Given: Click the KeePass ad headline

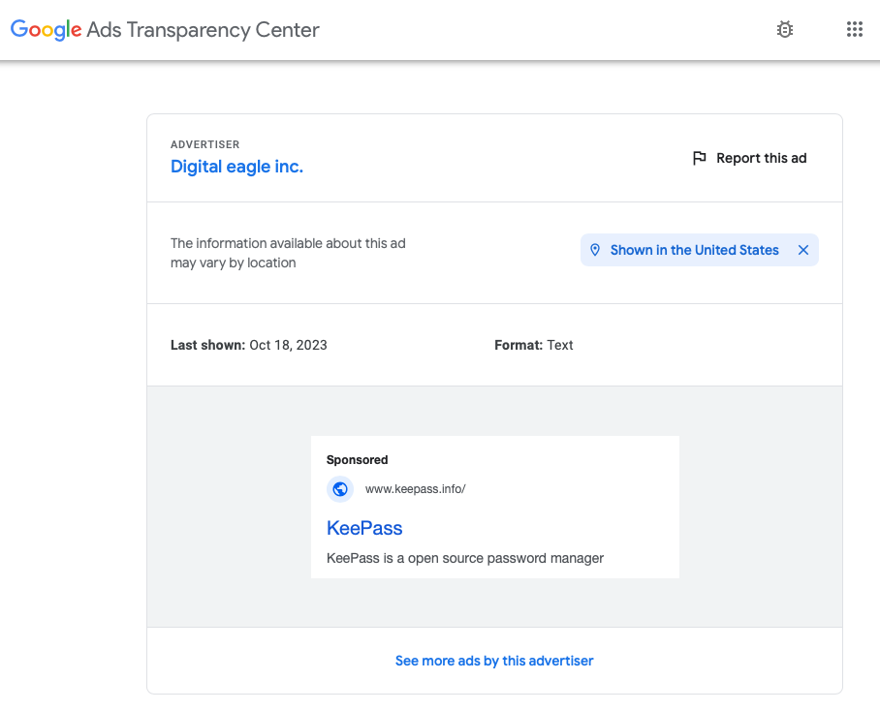Looking at the screenshot, I should (364, 528).
